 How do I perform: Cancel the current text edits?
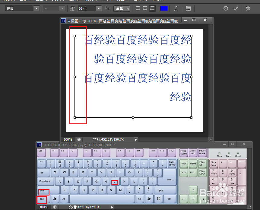point(226,8)
